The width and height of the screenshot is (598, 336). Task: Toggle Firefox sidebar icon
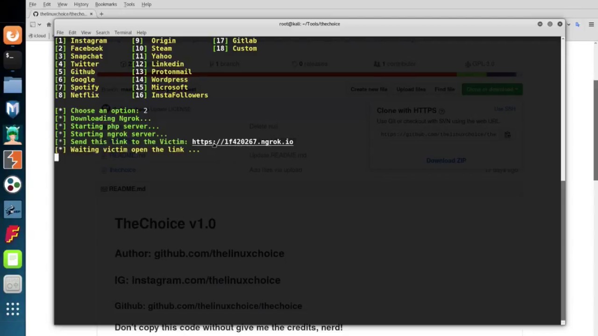click(33, 24)
